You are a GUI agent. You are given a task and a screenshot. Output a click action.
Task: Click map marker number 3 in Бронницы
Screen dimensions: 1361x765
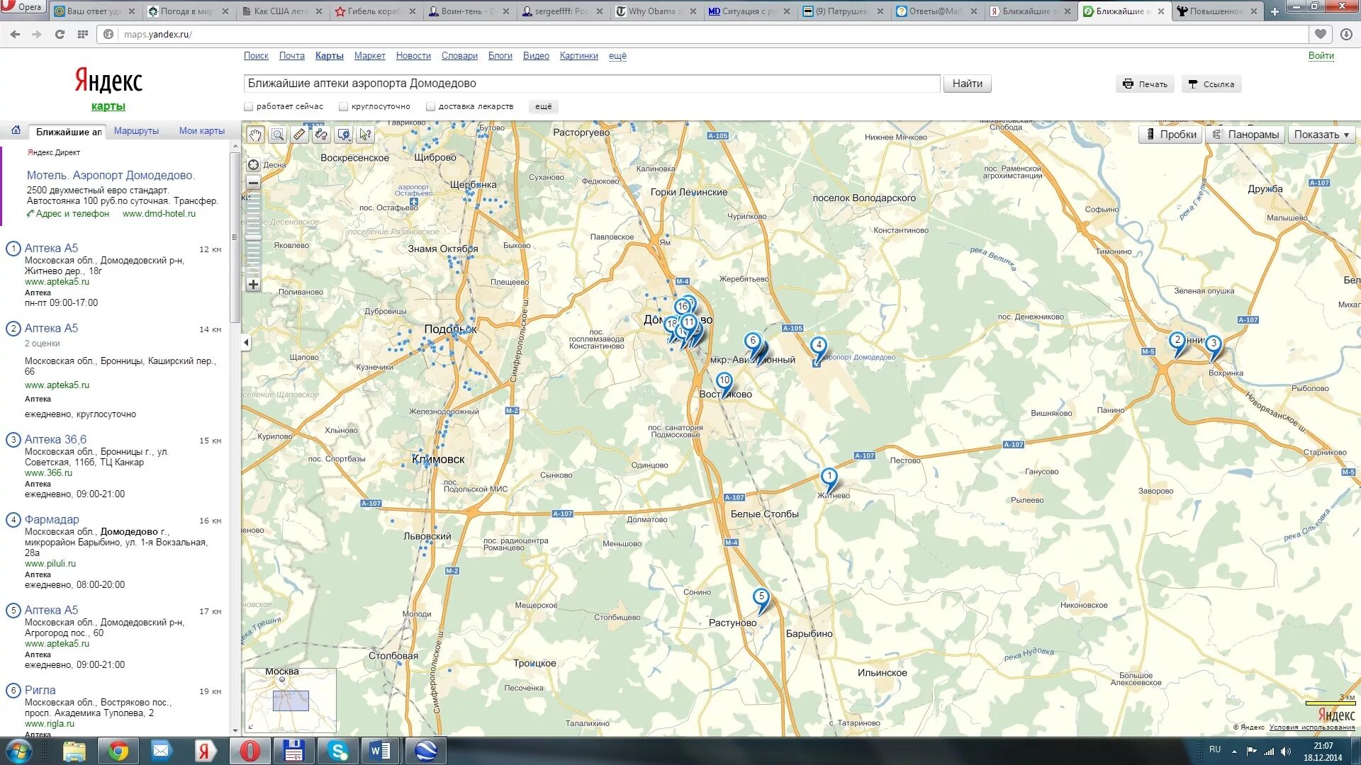[1214, 346]
